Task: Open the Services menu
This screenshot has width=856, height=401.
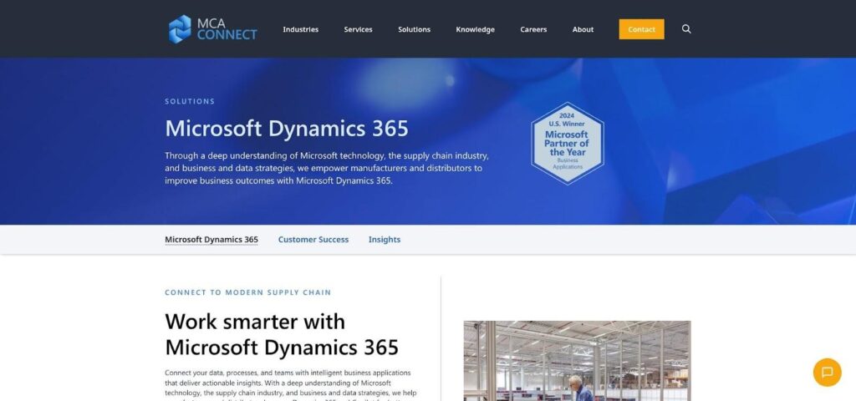Action: point(358,29)
